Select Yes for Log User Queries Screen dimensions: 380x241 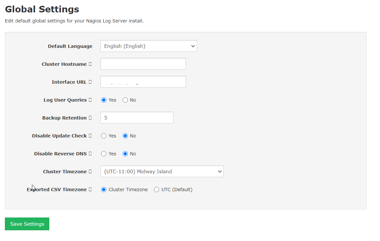click(104, 100)
